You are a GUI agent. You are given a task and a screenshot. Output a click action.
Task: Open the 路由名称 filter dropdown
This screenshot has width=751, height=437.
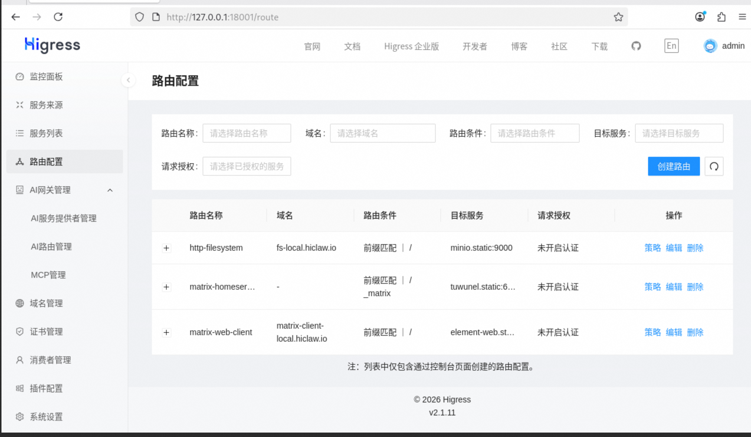[247, 133]
